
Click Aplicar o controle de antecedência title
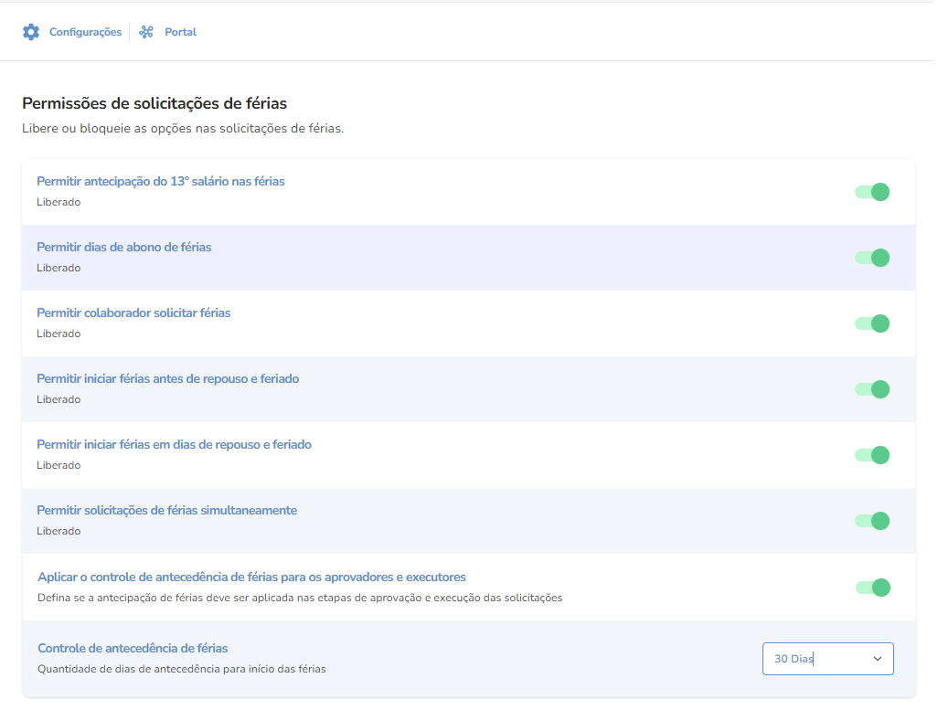point(251,578)
